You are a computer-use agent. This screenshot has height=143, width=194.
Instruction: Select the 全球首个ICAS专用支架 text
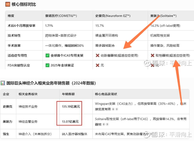pyautogui.click(x=67, y=55)
